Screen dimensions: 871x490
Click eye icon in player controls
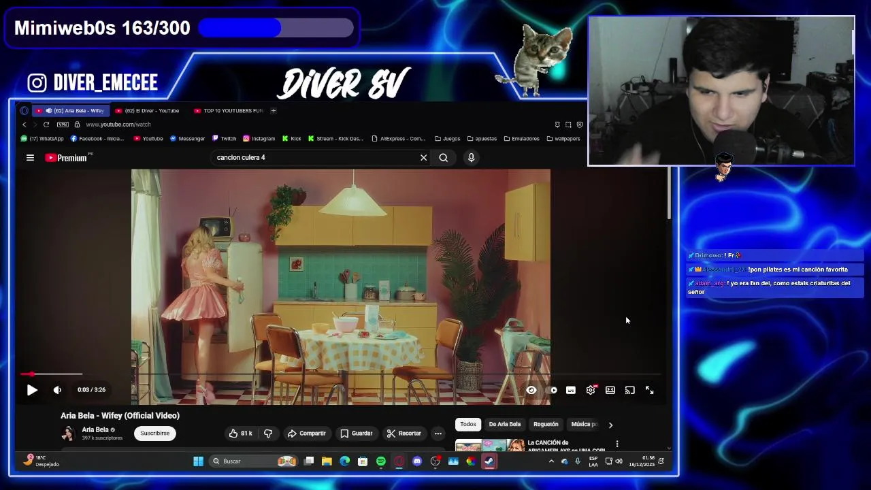coord(531,390)
